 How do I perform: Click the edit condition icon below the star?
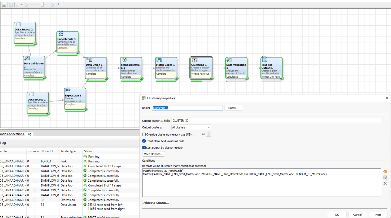tap(385, 177)
